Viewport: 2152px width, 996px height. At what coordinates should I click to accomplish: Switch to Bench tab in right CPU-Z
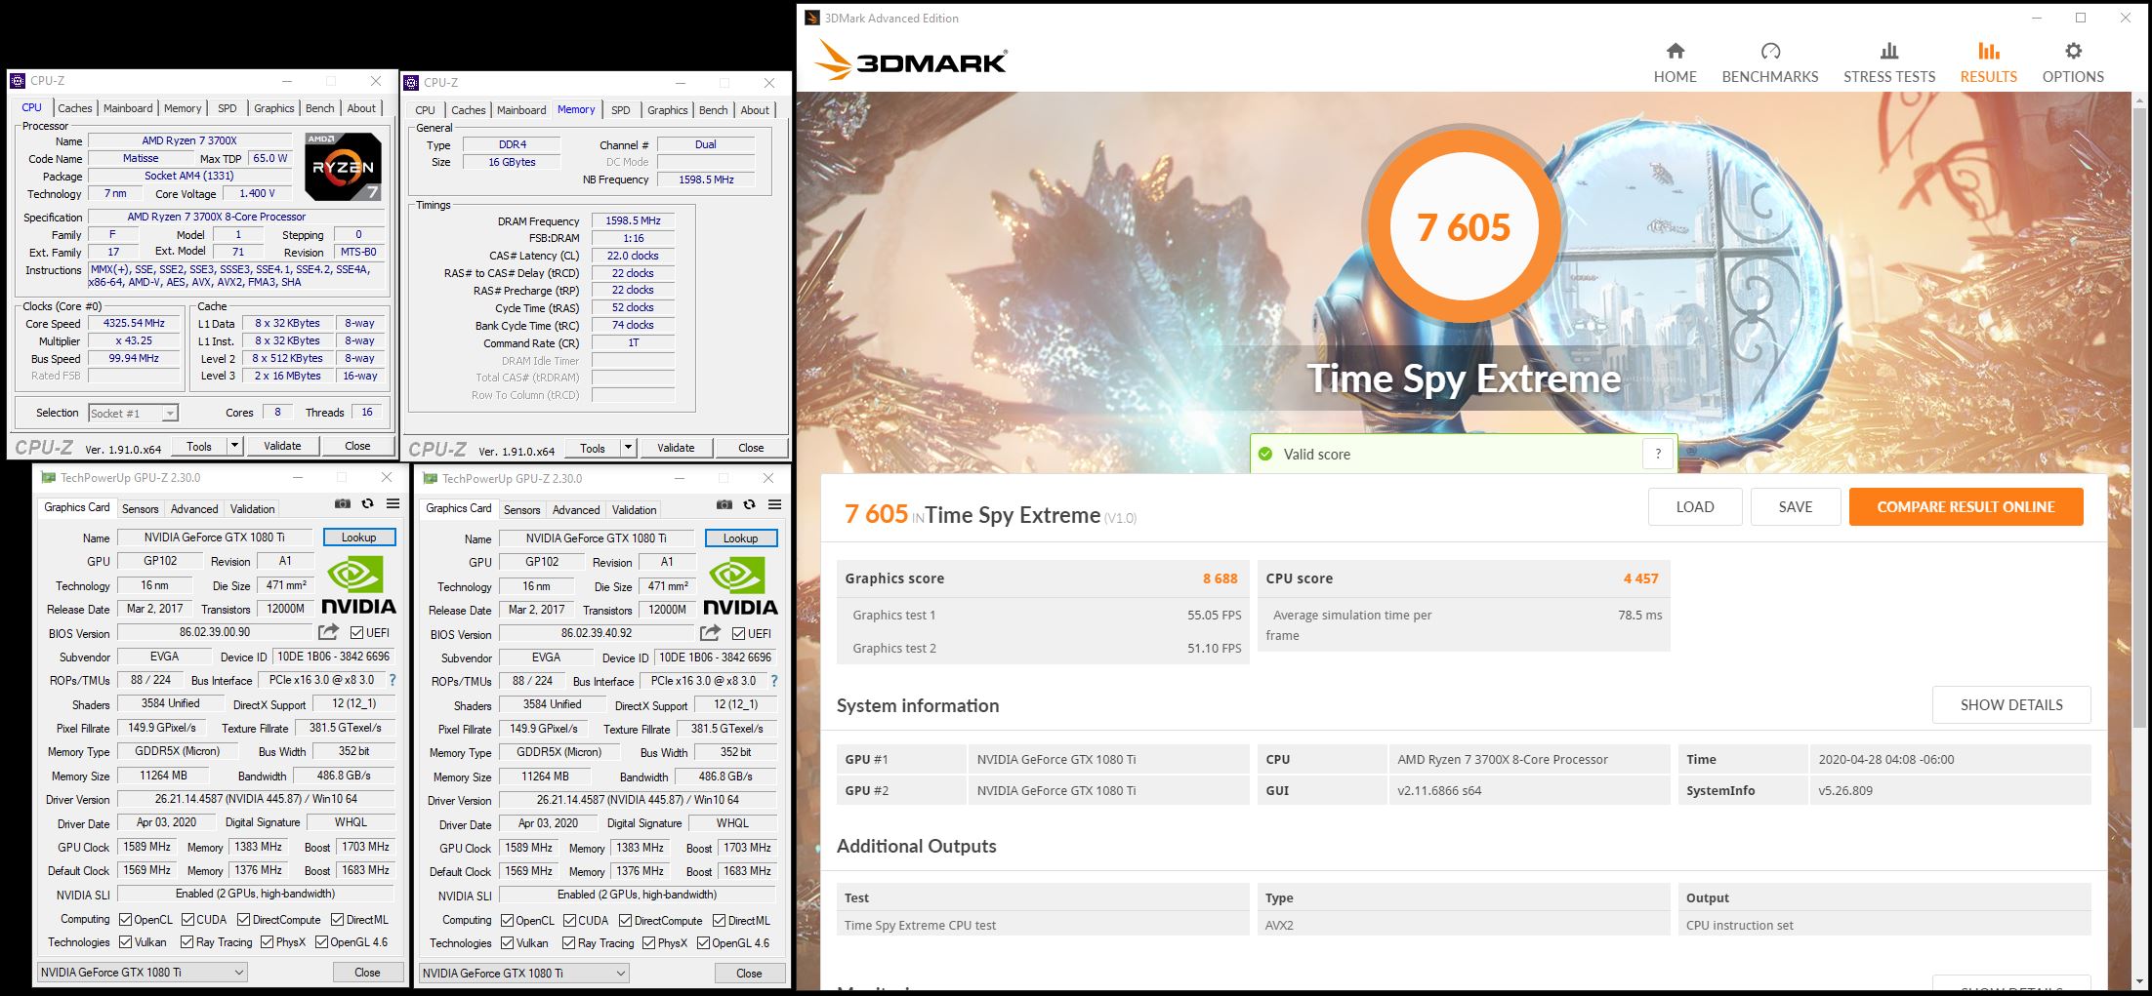tap(713, 110)
